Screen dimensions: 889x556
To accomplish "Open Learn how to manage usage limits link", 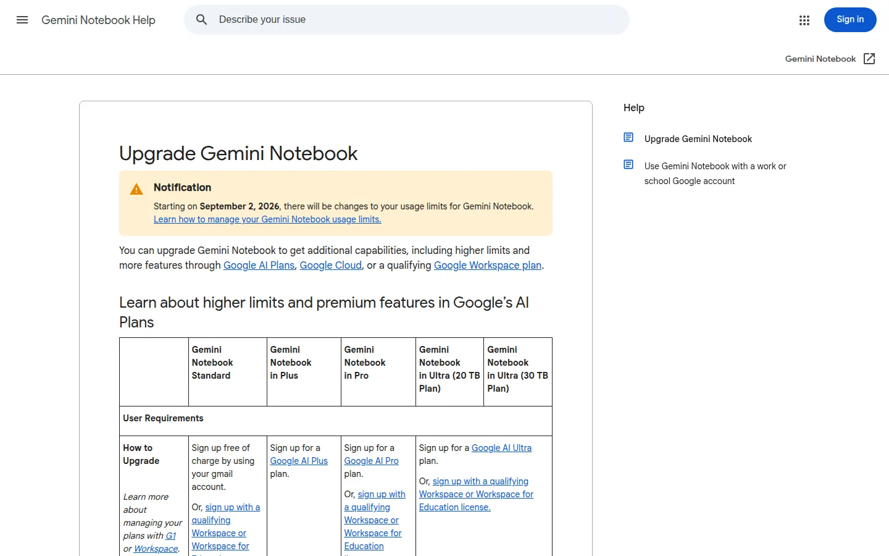I will coord(267,219).
